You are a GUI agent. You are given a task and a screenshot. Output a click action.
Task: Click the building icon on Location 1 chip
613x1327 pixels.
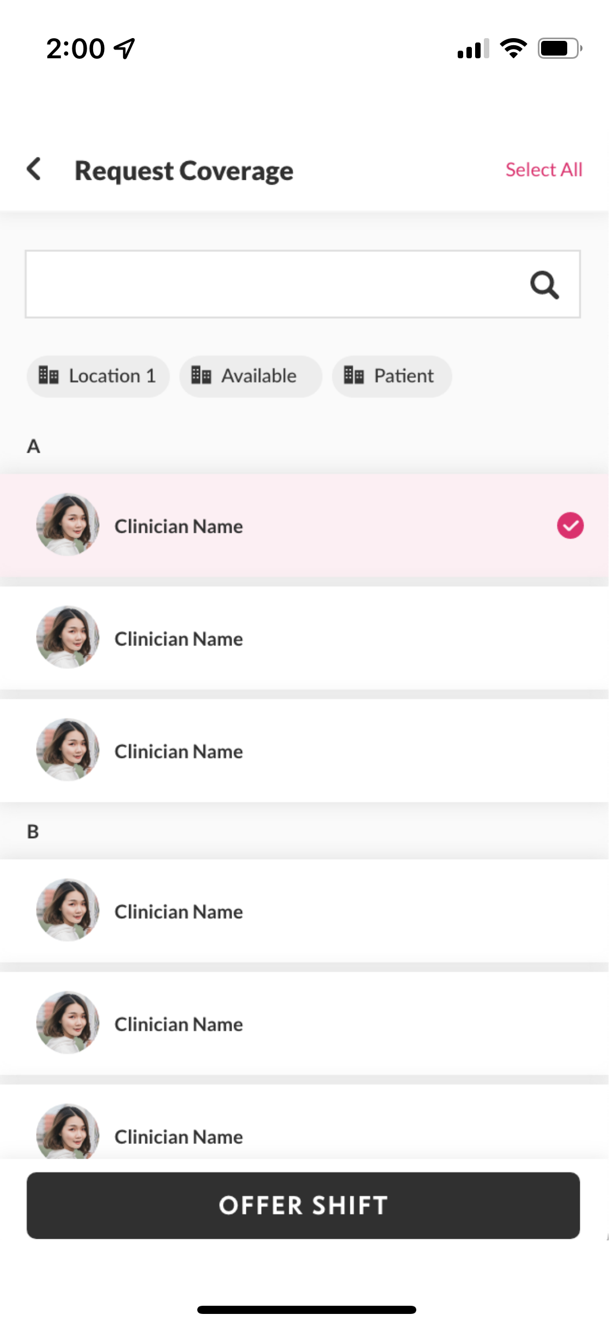[48, 375]
